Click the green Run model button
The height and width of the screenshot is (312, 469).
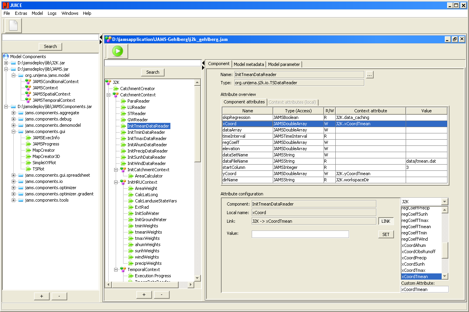[x=118, y=51]
